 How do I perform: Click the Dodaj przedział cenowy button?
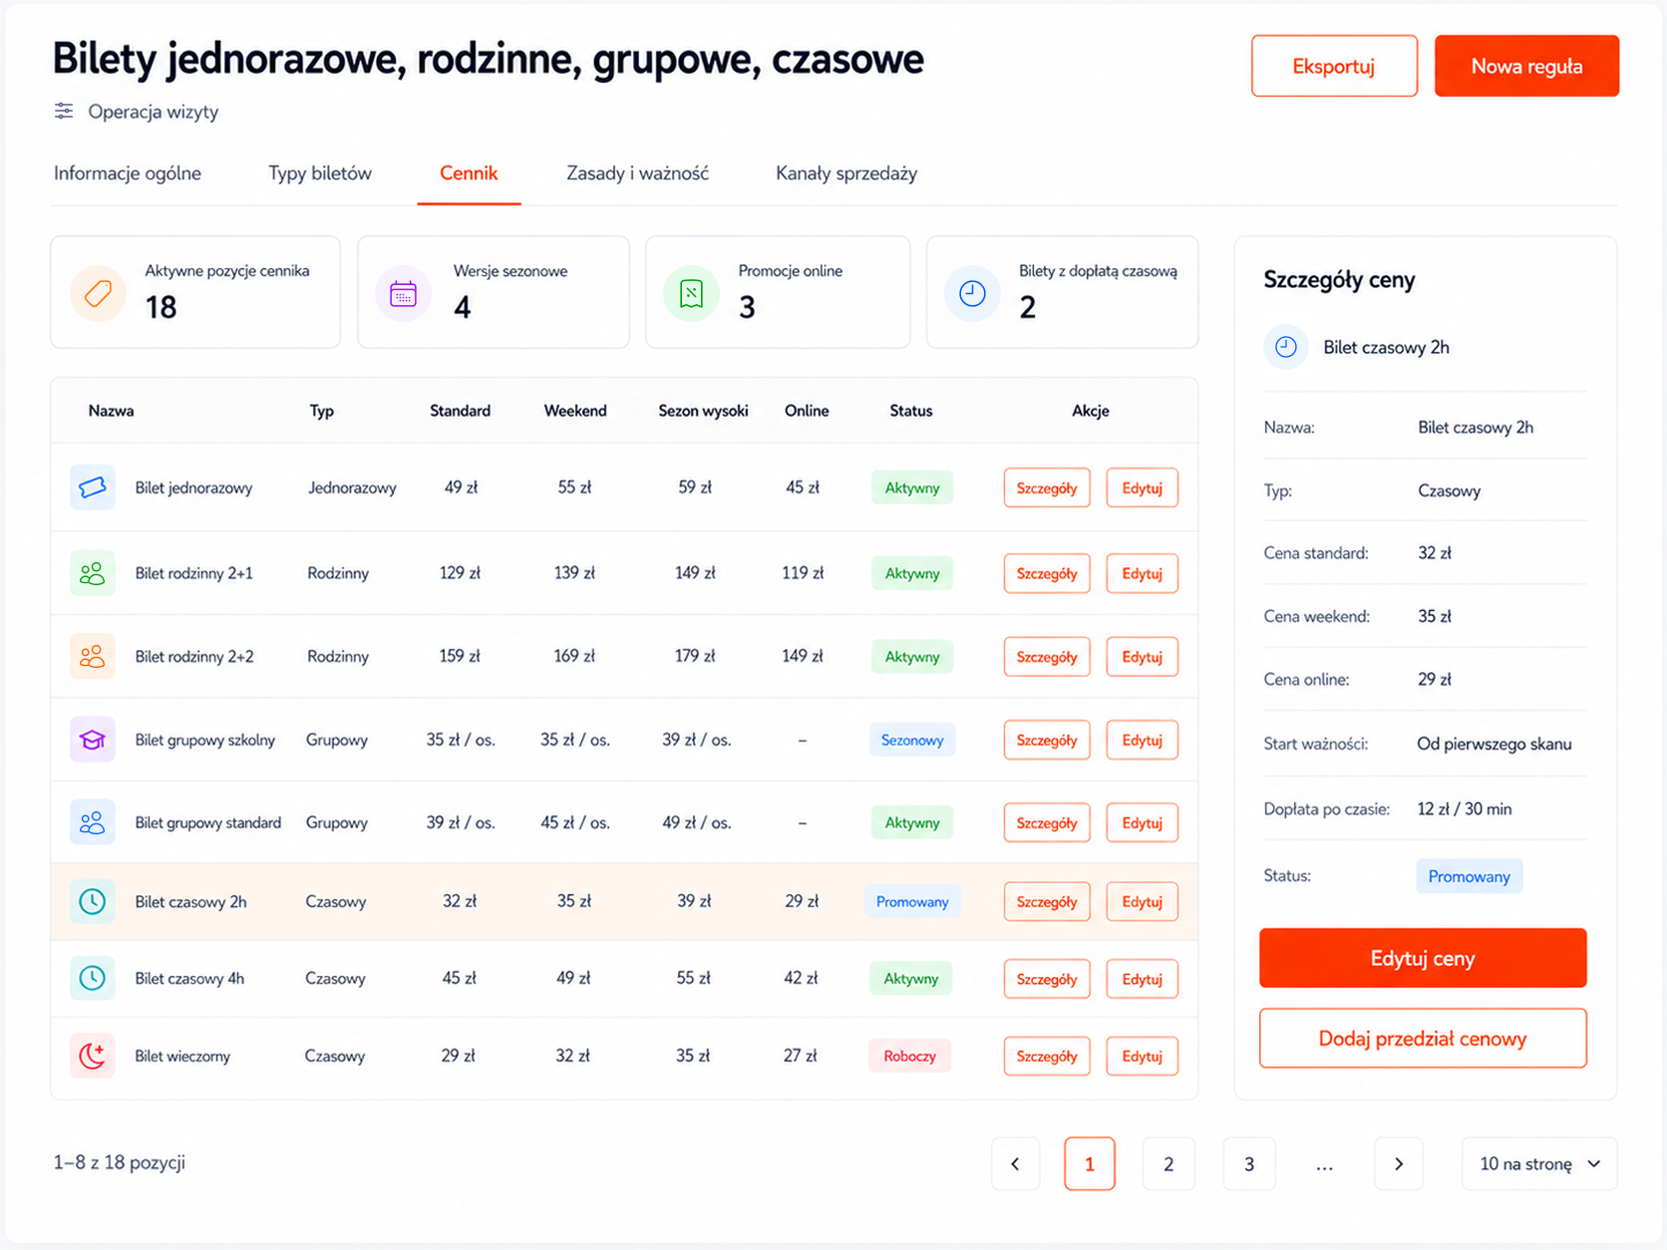pyautogui.click(x=1423, y=1038)
